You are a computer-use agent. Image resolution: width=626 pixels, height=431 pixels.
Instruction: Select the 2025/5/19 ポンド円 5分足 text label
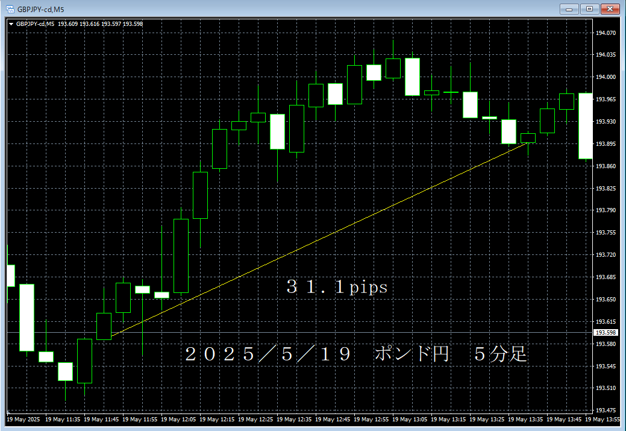point(355,354)
